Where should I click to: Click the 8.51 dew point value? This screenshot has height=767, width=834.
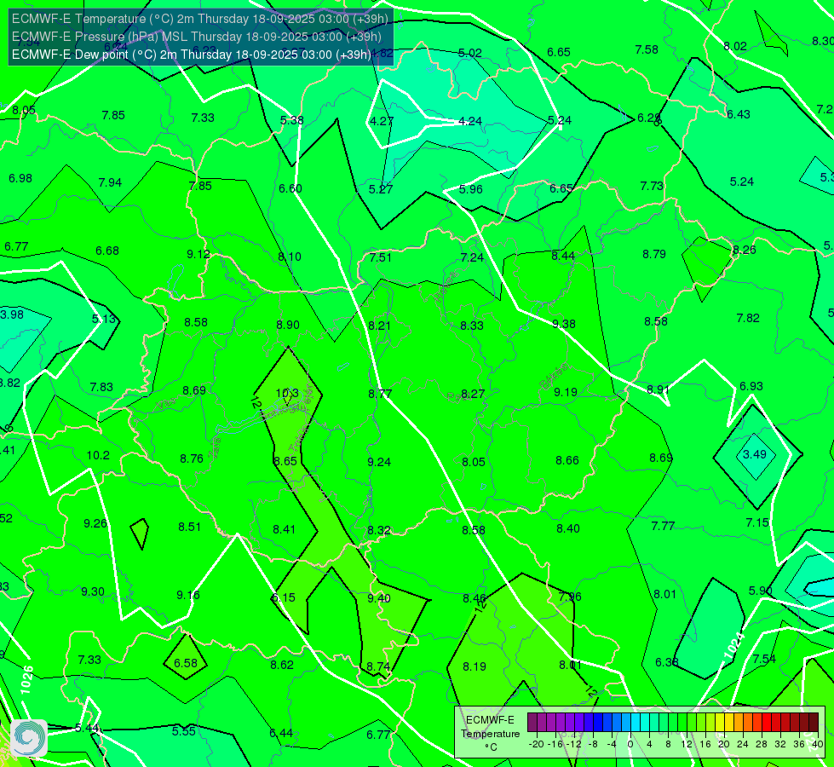coord(189,527)
